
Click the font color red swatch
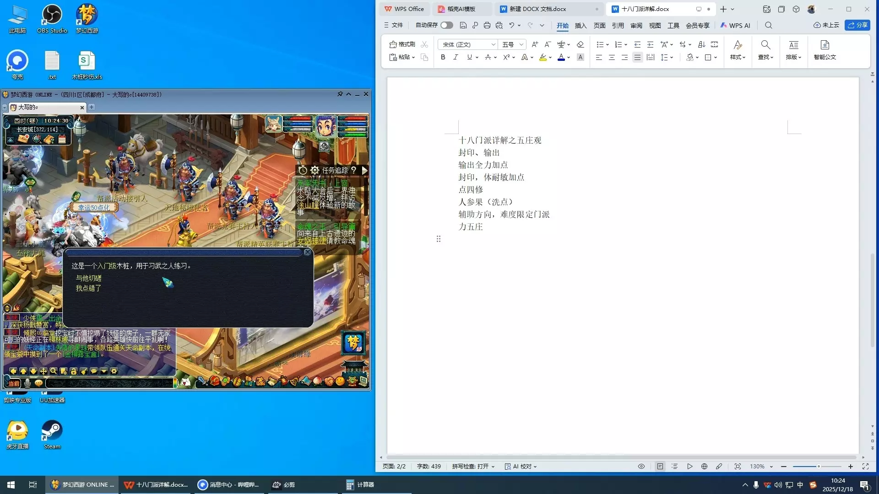pos(561,57)
